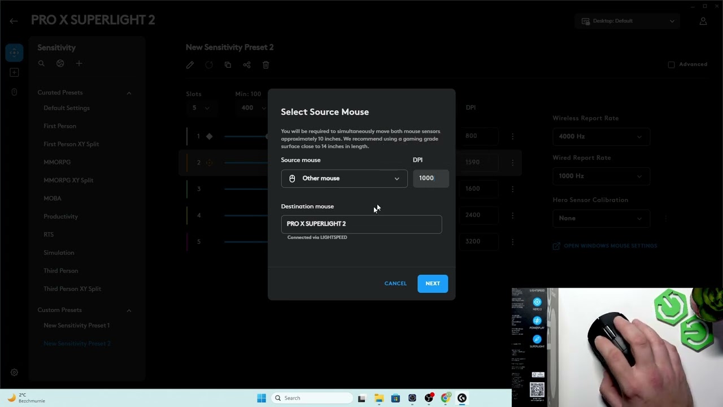Image resolution: width=723 pixels, height=407 pixels.
Task: Open Google Chrome from the taskbar
Action: (x=446, y=398)
